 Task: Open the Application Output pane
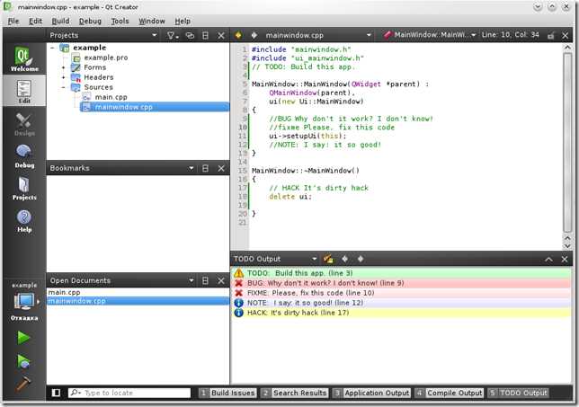click(371, 393)
